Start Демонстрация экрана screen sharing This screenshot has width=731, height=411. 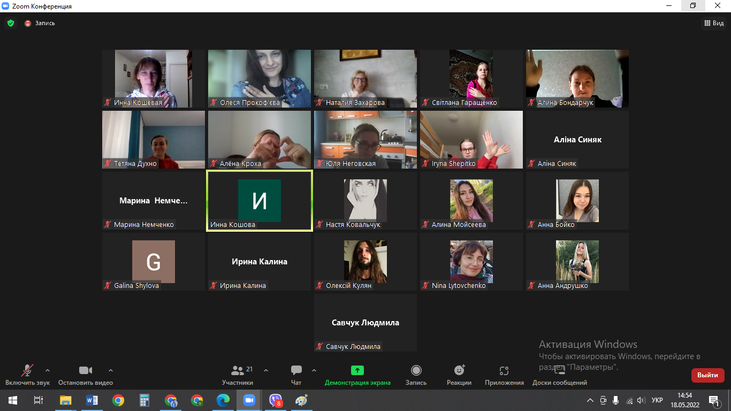click(357, 375)
